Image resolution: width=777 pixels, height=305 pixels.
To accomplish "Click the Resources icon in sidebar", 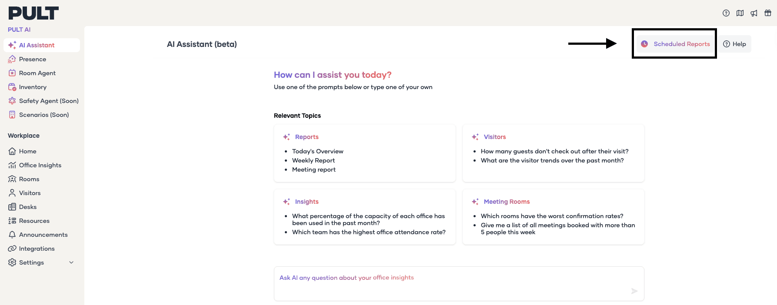I will 12,221.
